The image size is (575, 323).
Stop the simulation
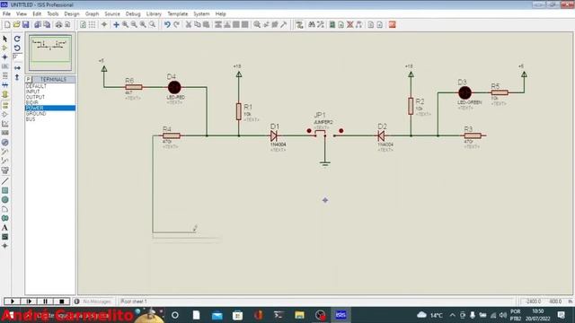62,301
